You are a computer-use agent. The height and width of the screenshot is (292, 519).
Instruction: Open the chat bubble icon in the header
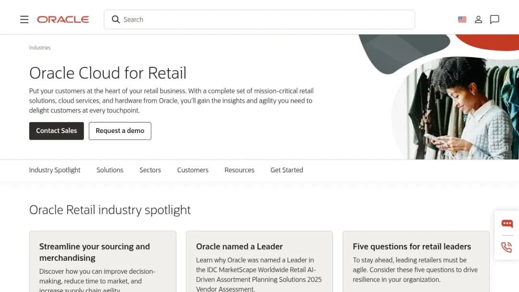tap(494, 20)
